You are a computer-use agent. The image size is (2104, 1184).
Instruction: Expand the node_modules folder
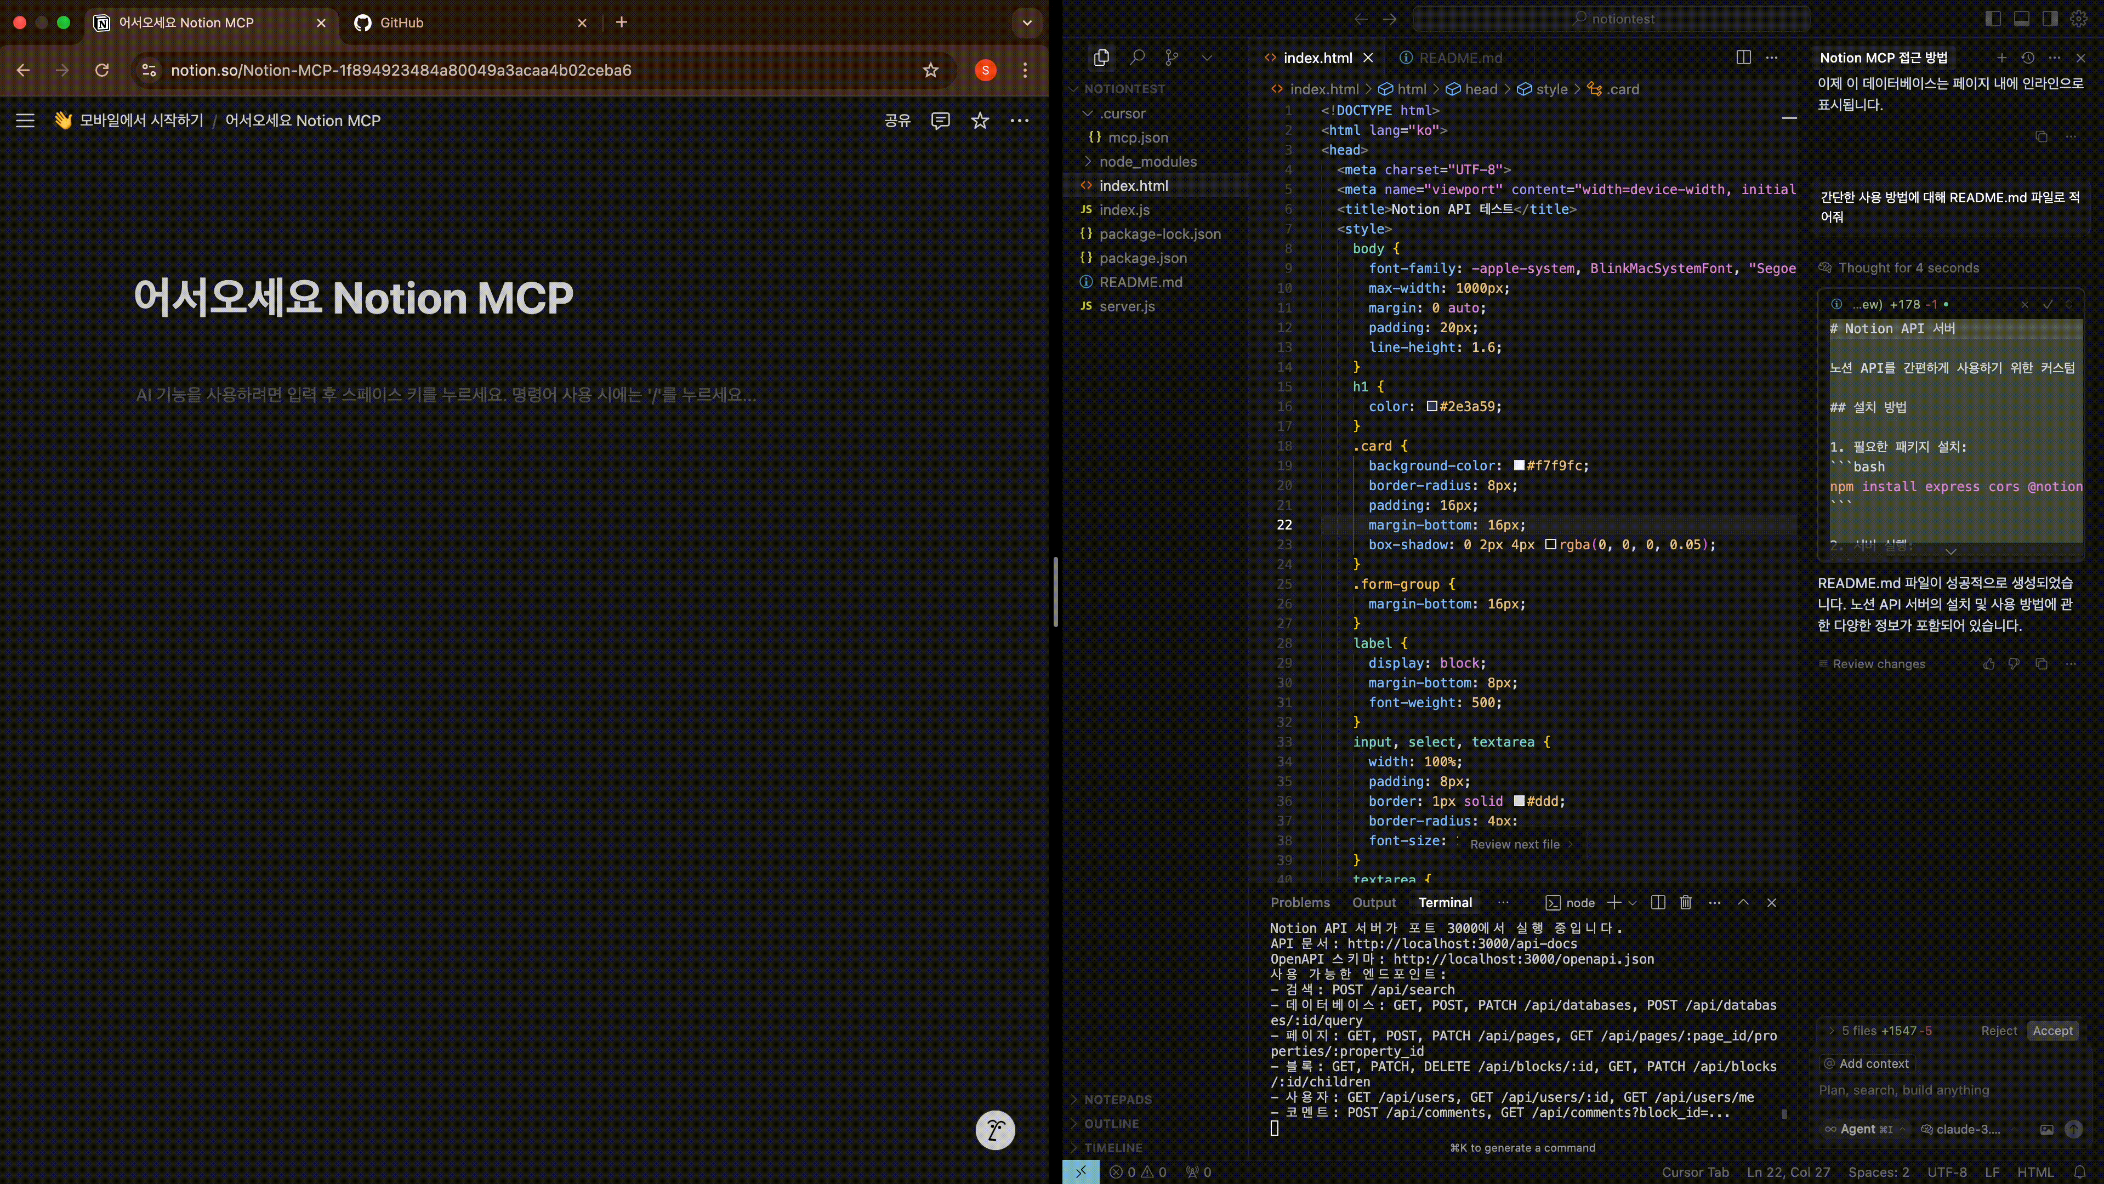pos(1147,162)
